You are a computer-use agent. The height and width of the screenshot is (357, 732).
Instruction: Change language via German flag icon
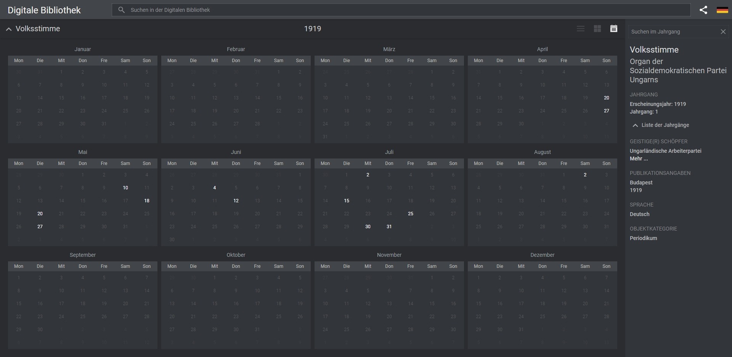722,10
